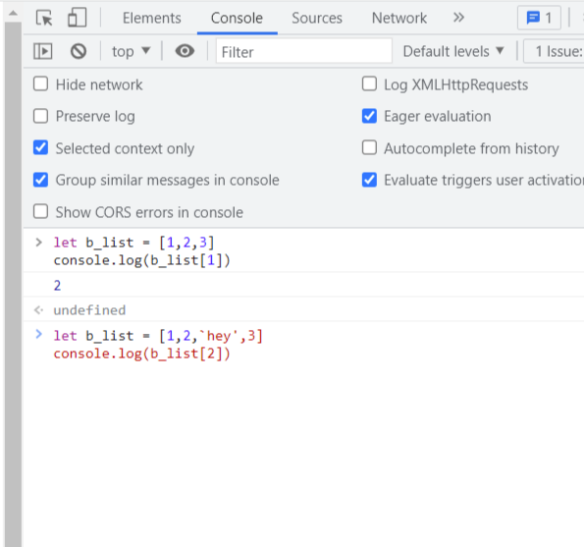Show the console sidebar panel icon
The image size is (584, 547).
pos(43,51)
